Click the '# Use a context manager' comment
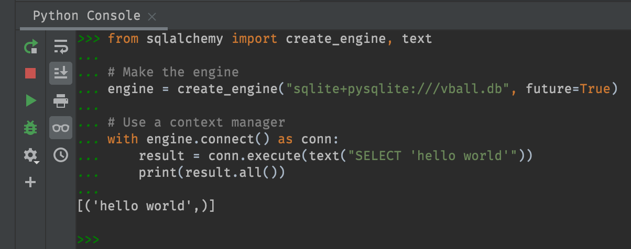This screenshot has width=631, height=249. click(196, 122)
